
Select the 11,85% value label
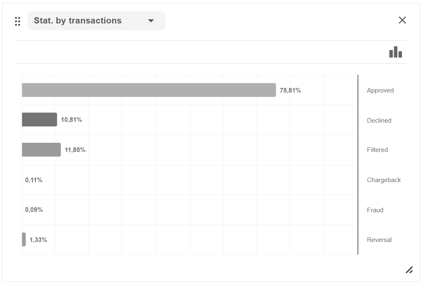pos(75,150)
